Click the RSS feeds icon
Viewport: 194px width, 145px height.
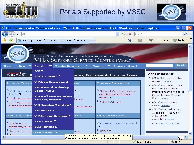pyautogui.click(x=140, y=40)
